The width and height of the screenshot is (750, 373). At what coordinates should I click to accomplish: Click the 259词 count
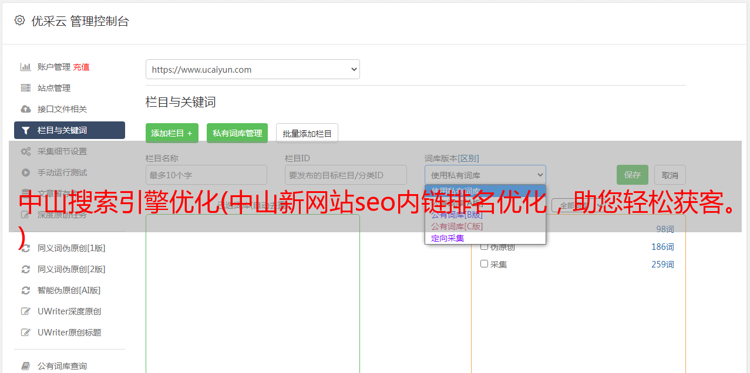[662, 265]
